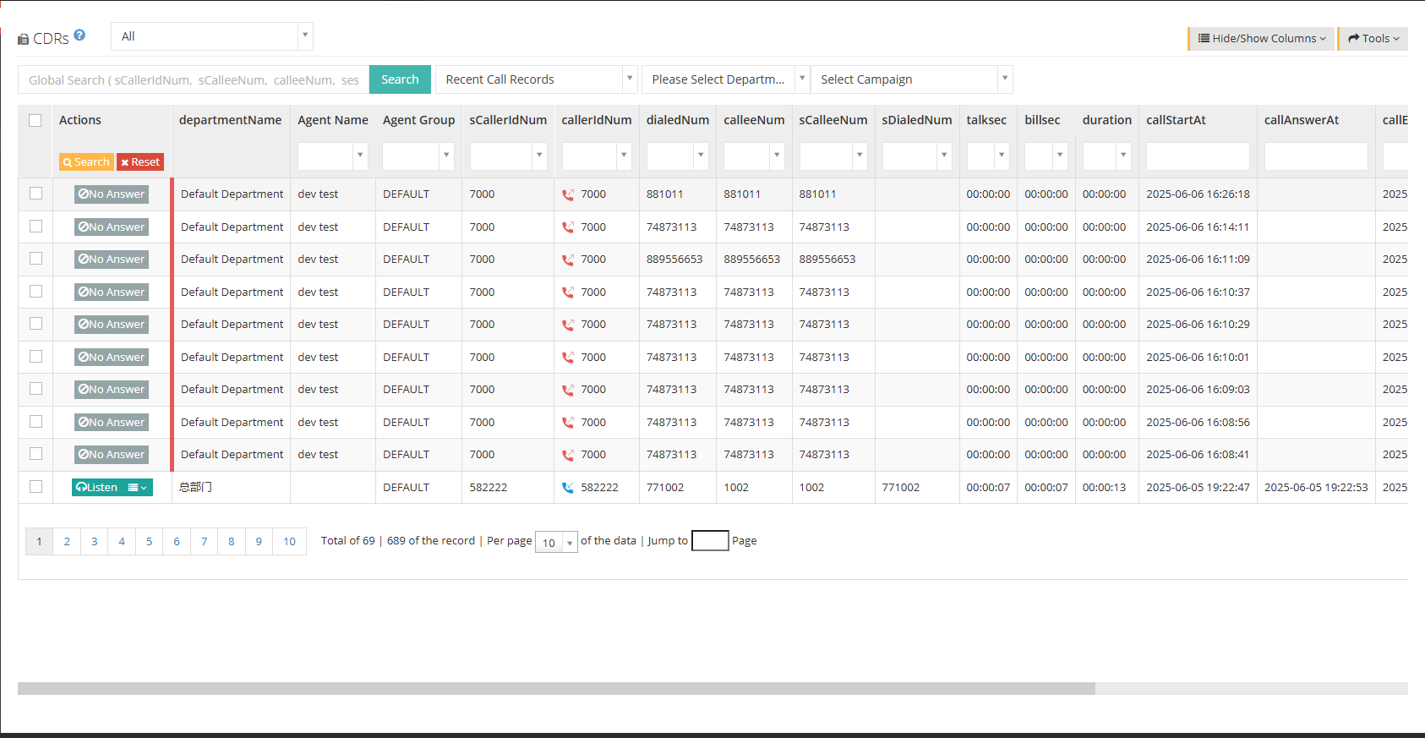The height and width of the screenshot is (738, 1425).
Task: Click the call icon for 16:08:56 record
Action: 568,423
